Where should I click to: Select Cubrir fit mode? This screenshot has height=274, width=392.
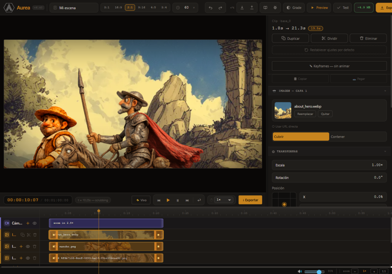point(301,136)
